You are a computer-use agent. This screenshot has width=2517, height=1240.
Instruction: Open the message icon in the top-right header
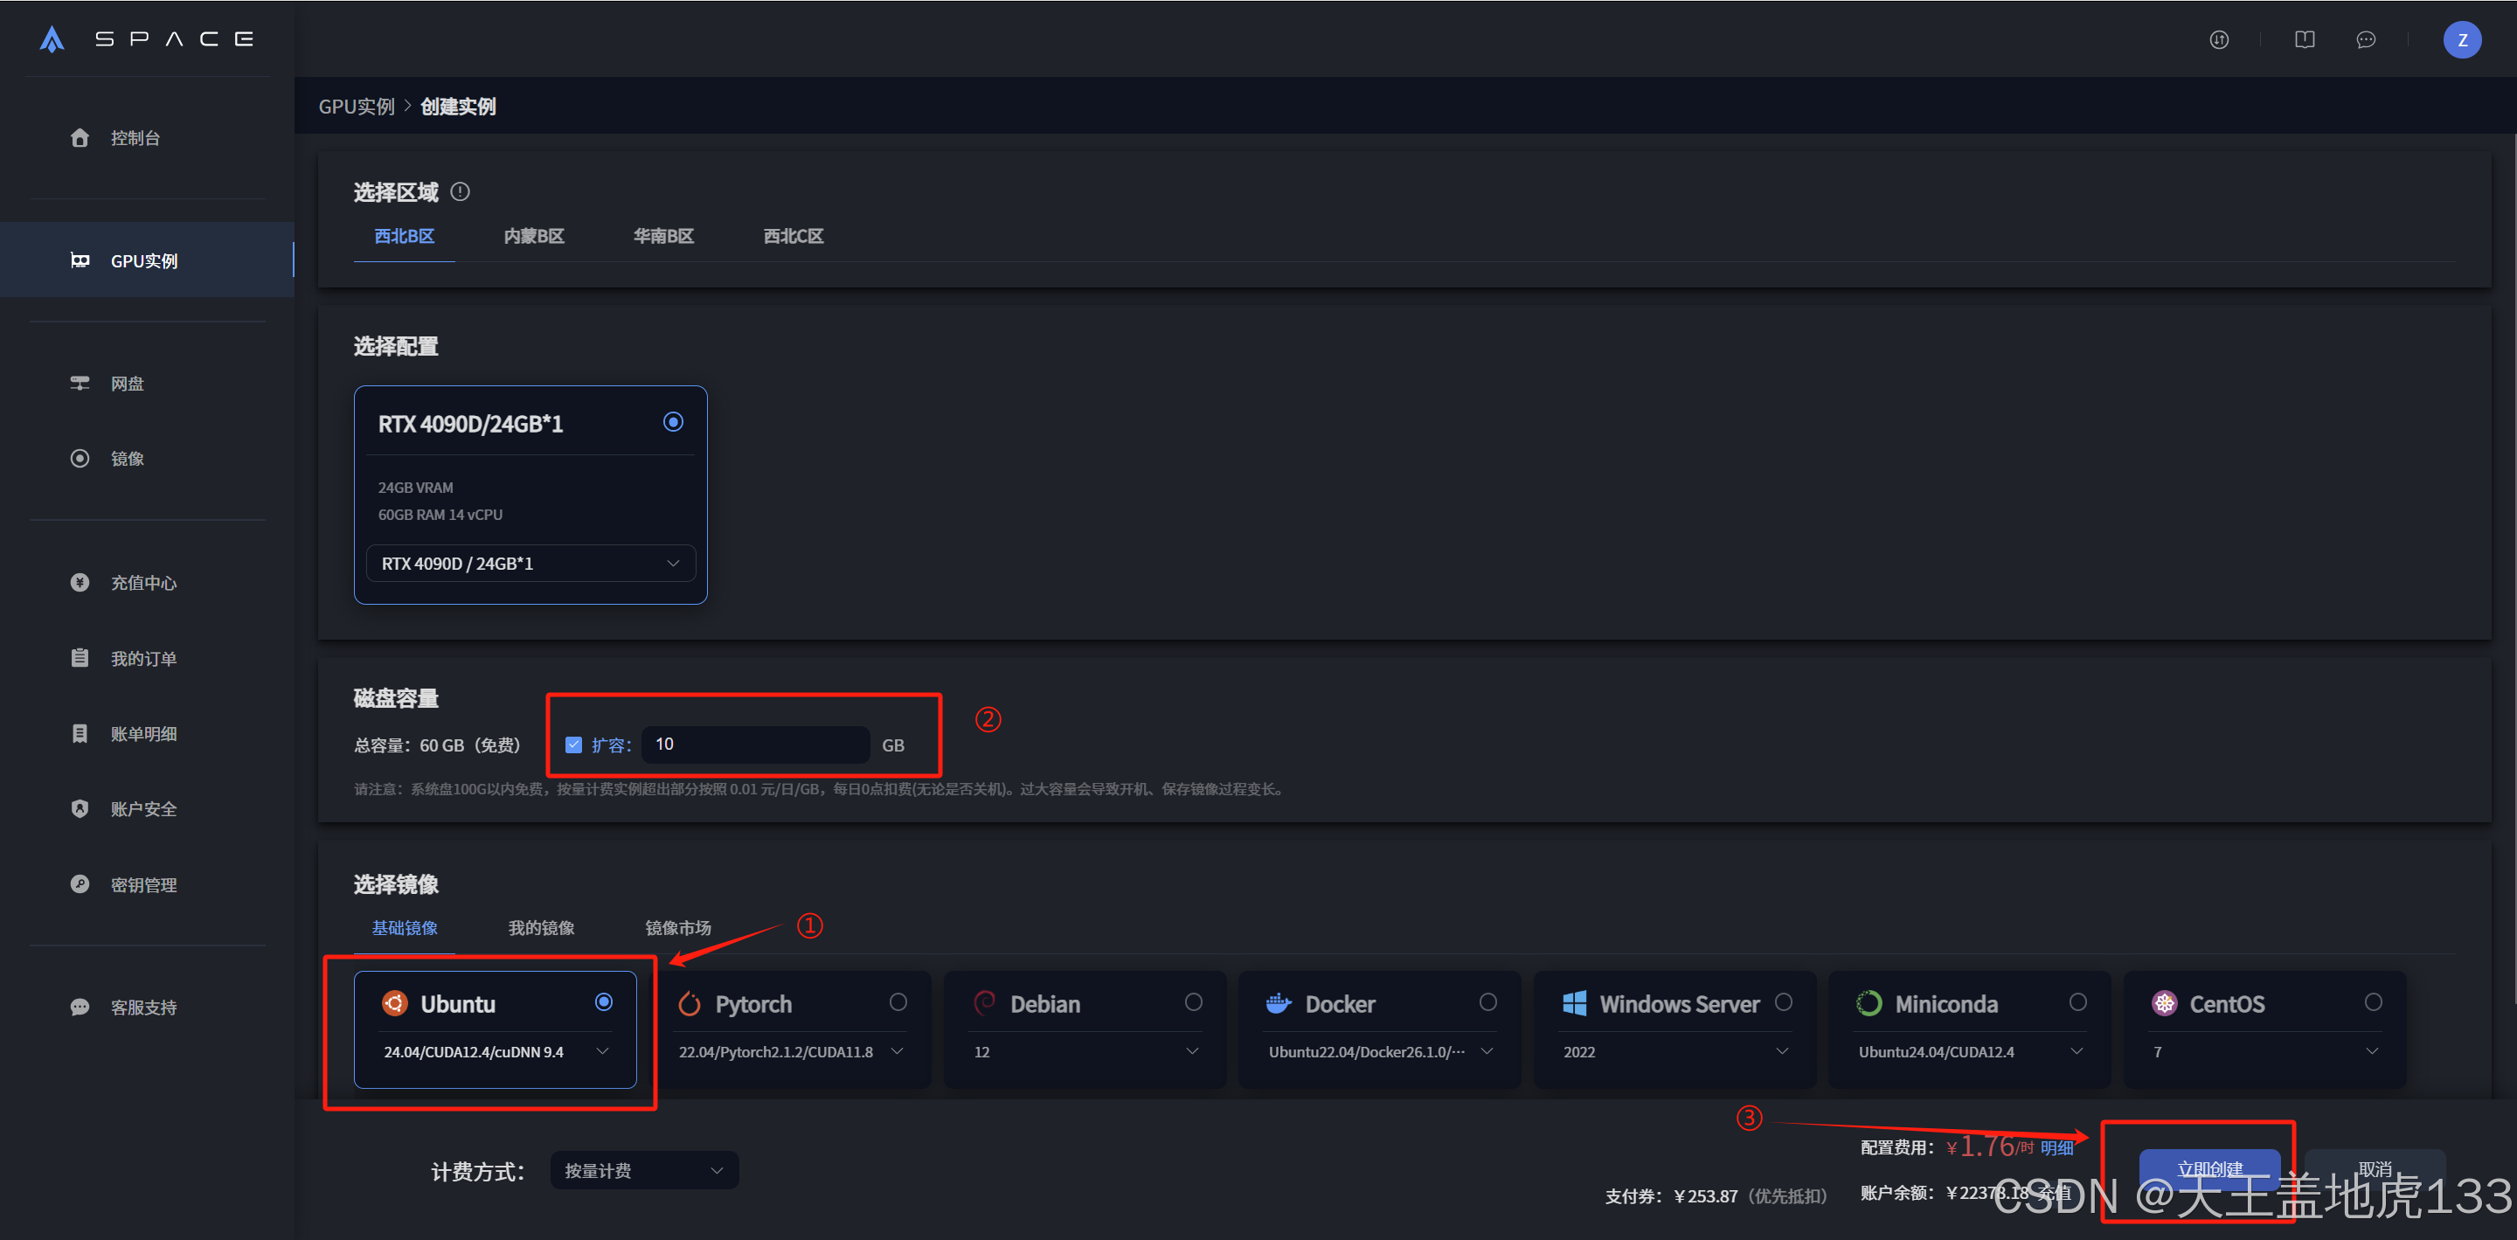click(x=2366, y=40)
